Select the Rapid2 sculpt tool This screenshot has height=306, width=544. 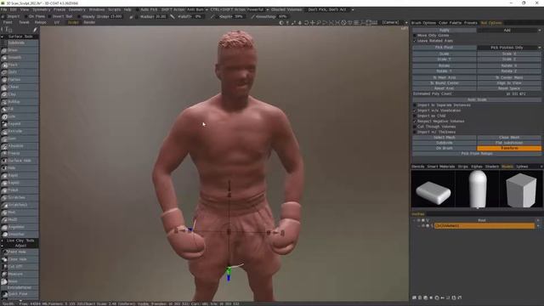tap(20, 183)
